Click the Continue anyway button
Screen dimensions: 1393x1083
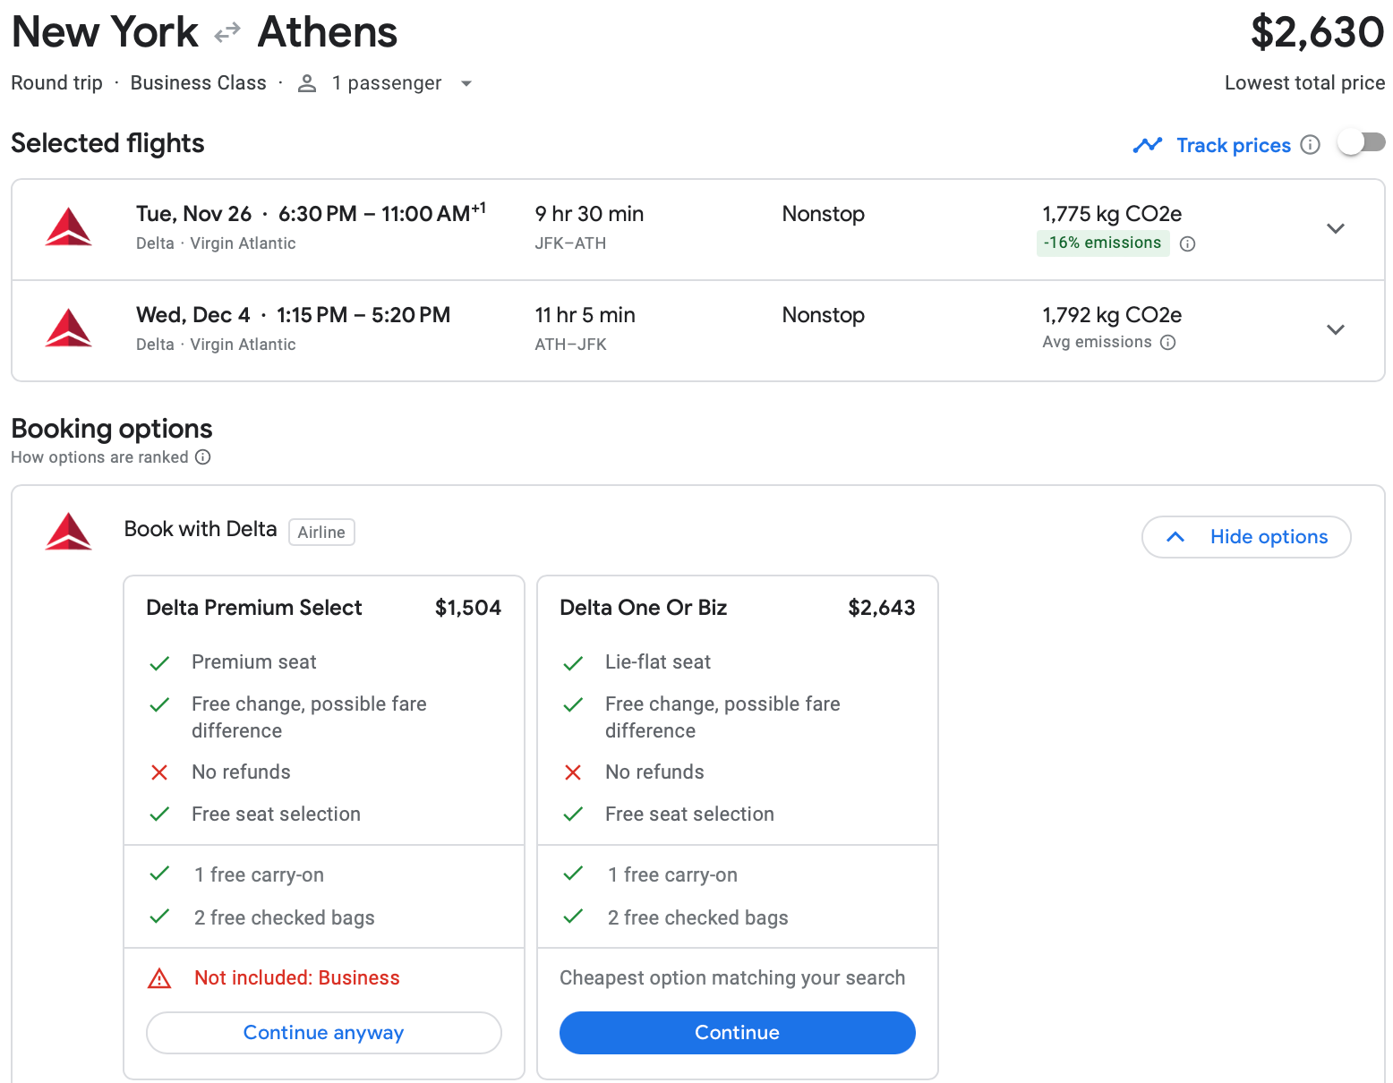coord(324,1033)
